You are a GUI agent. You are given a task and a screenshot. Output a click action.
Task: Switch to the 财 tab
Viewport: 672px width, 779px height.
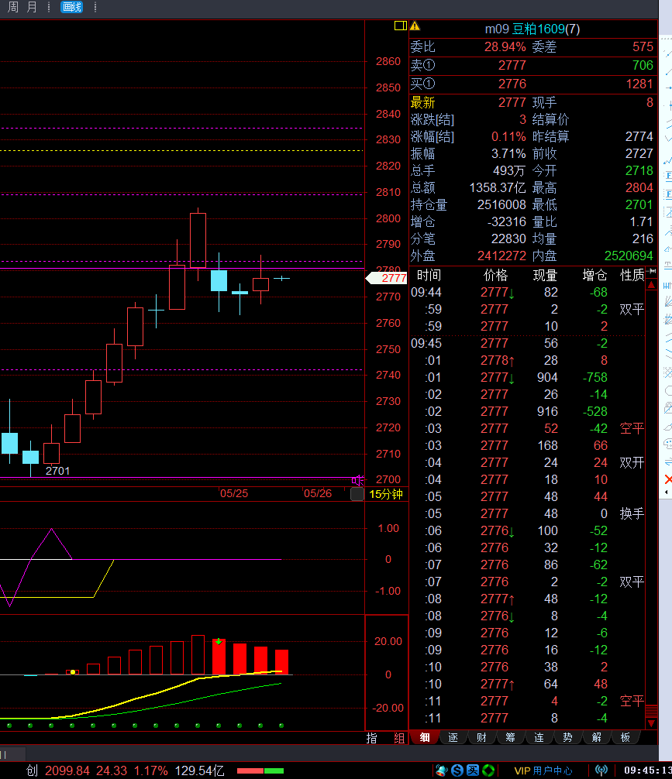point(481,738)
